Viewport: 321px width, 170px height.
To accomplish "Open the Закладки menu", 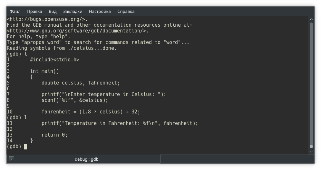I will pos(73,11).
